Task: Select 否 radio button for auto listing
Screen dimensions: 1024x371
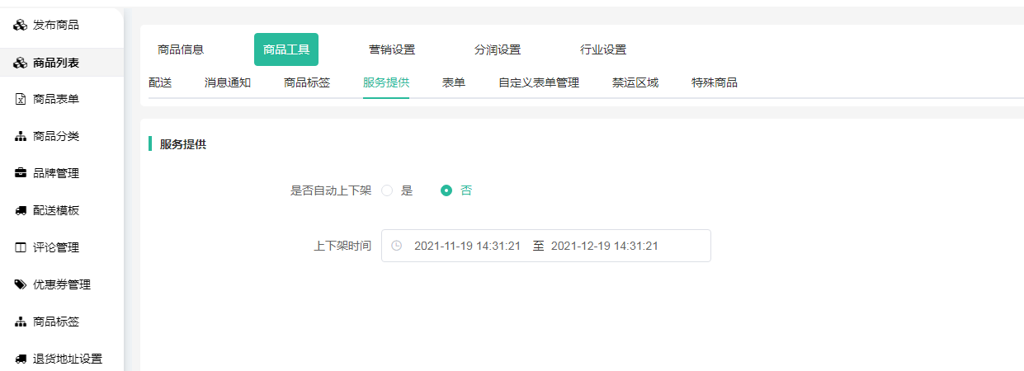Action: [x=446, y=190]
